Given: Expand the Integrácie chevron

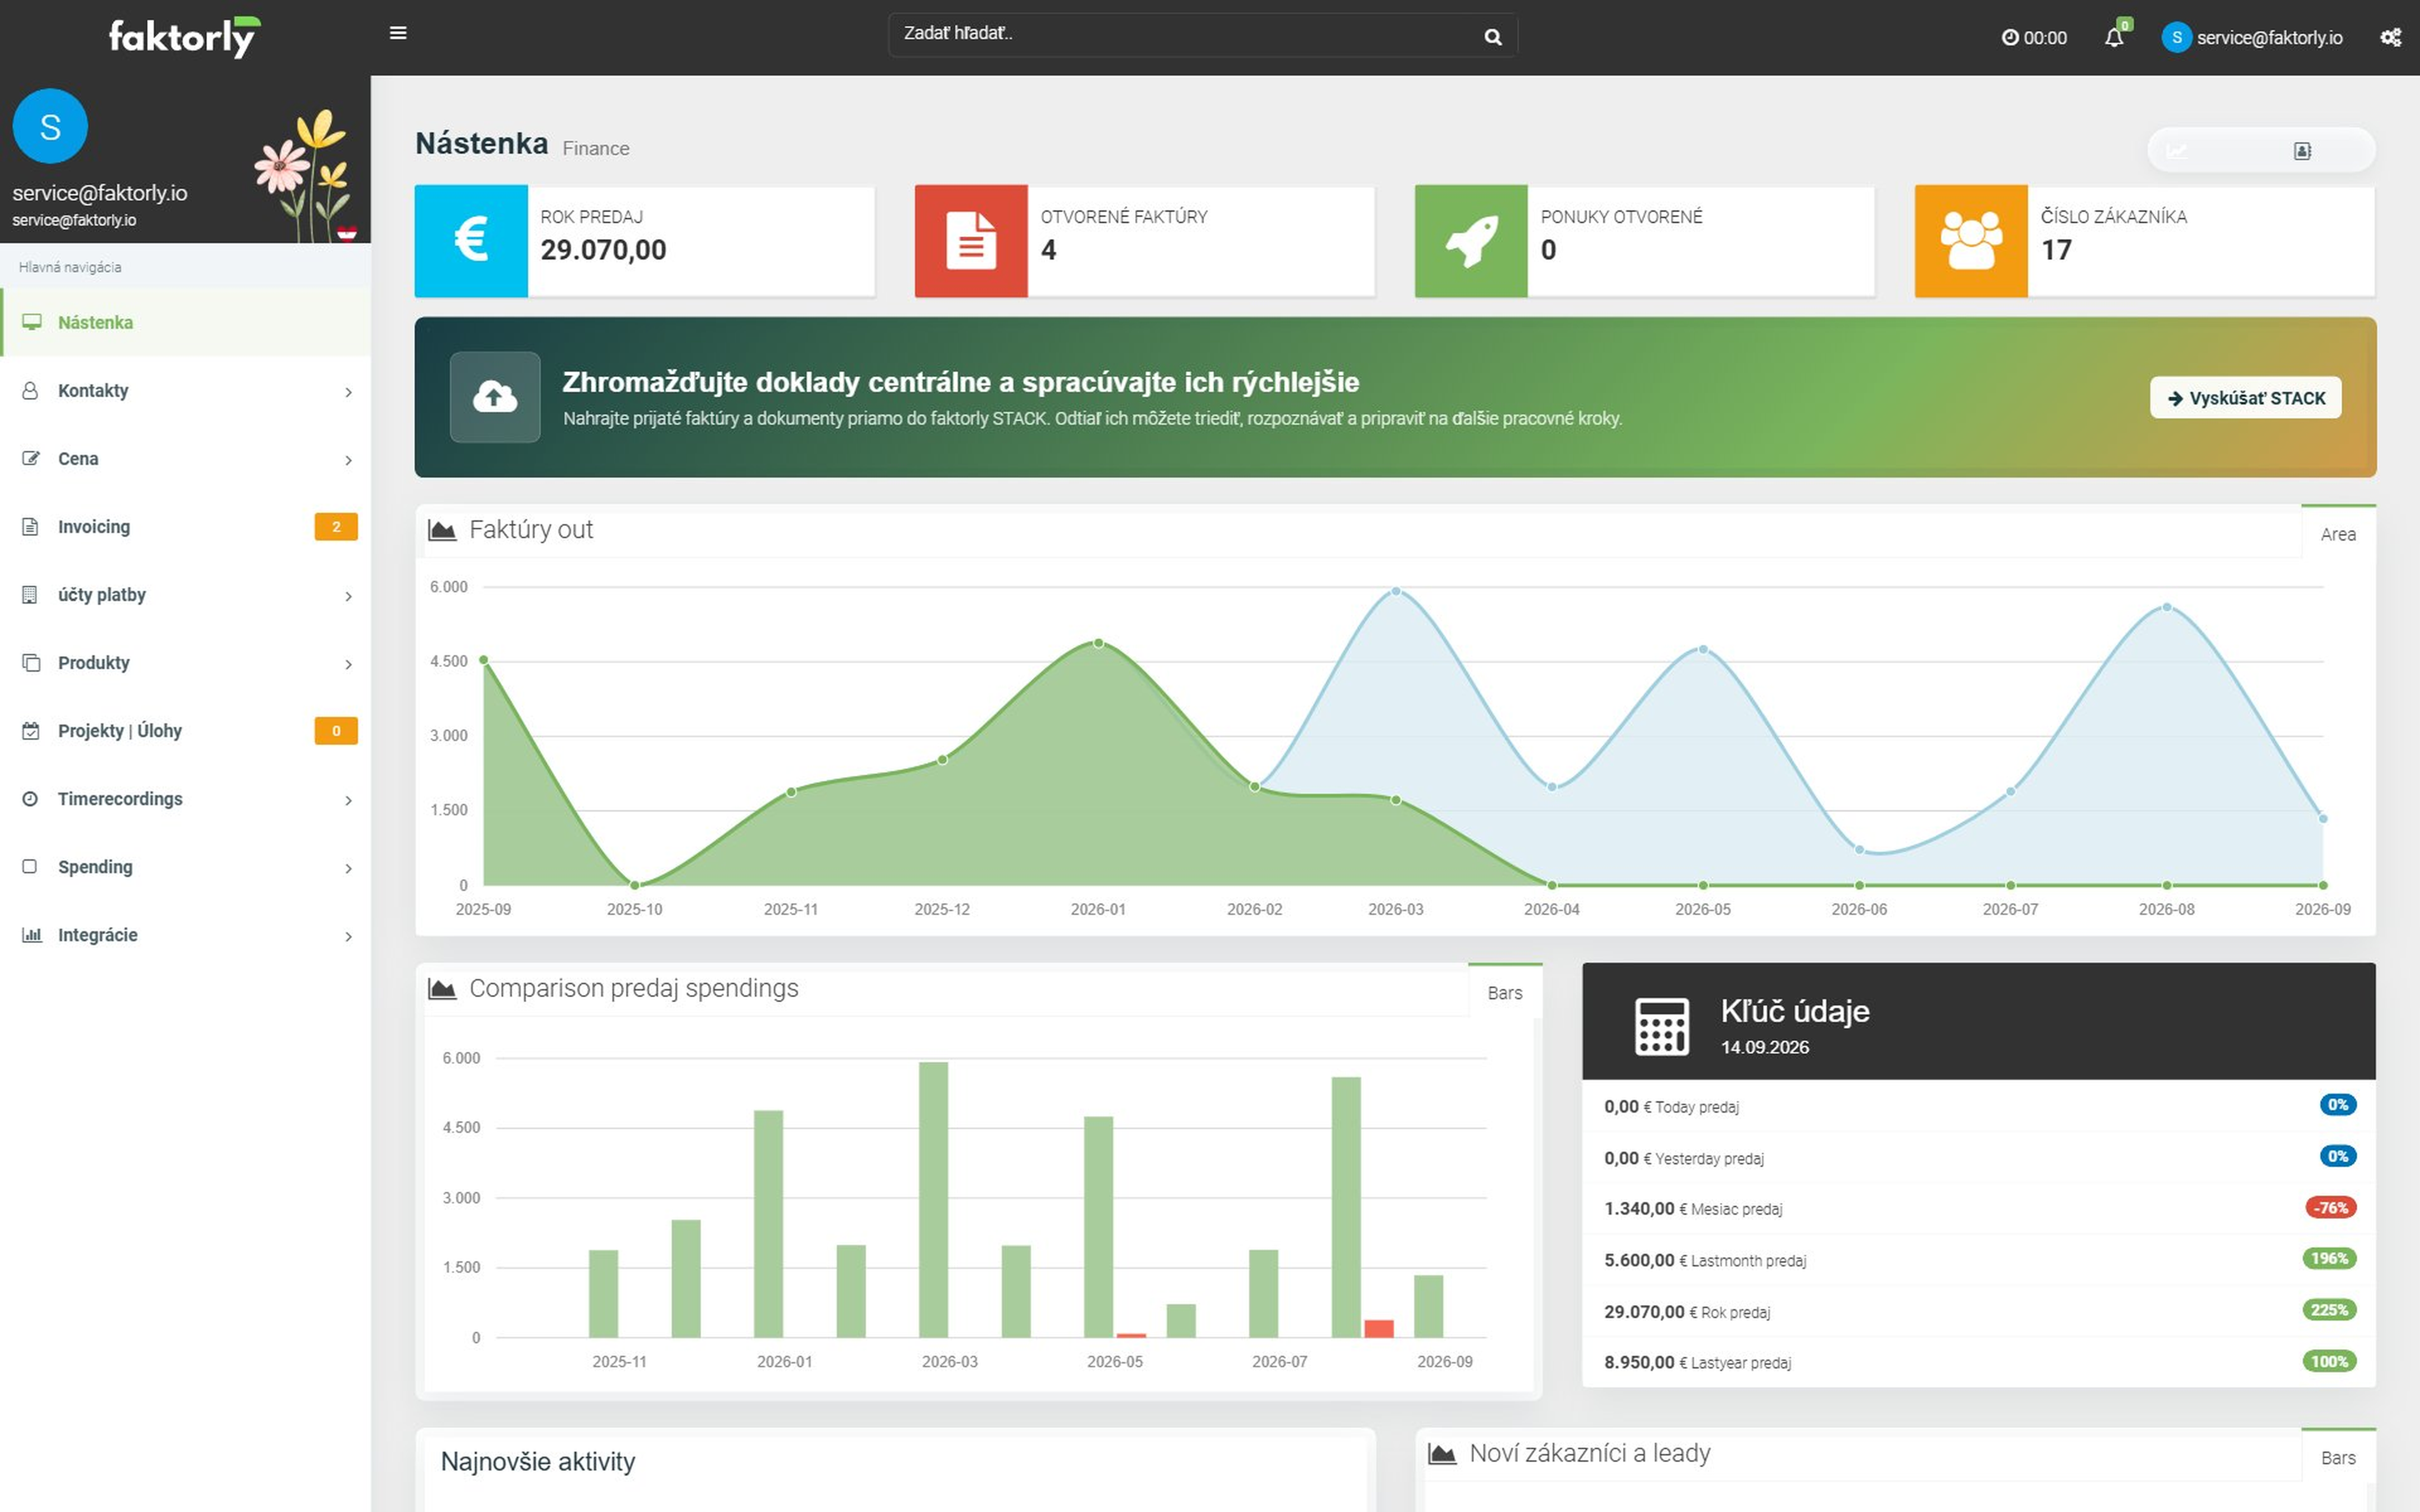Looking at the screenshot, I should coord(348,936).
